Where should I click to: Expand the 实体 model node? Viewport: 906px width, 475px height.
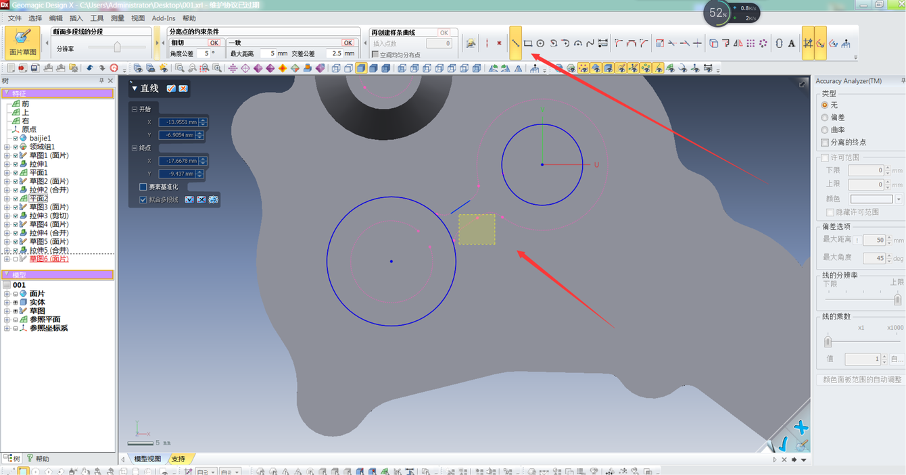coord(7,302)
